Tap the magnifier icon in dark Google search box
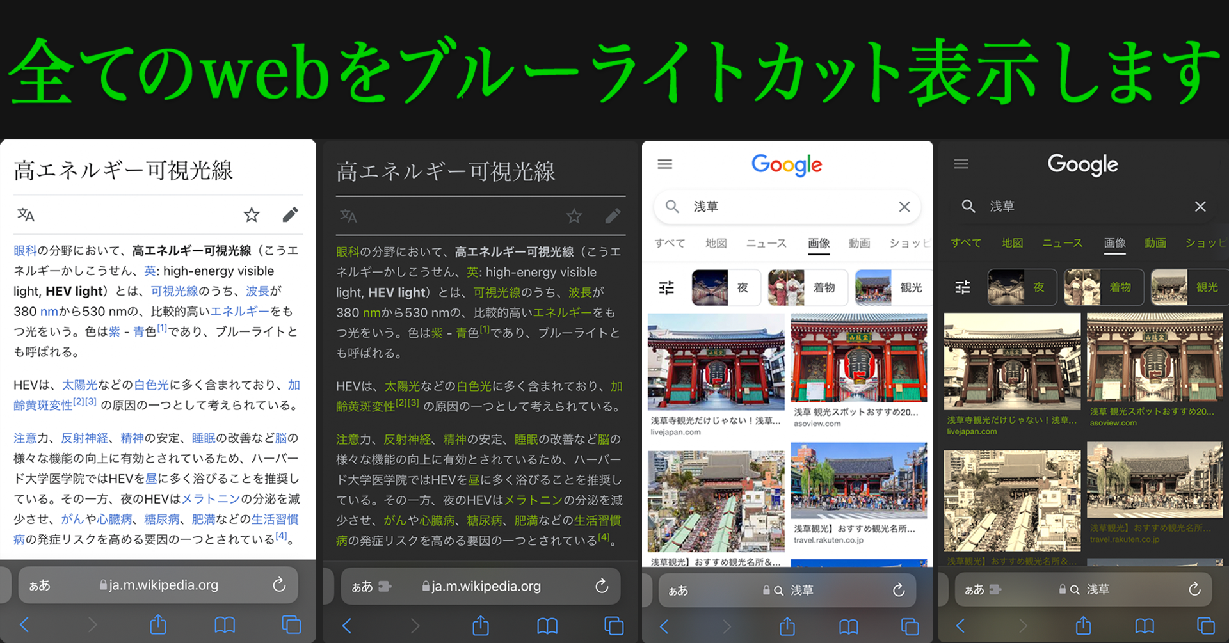The image size is (1229, 643). (968, 207)
